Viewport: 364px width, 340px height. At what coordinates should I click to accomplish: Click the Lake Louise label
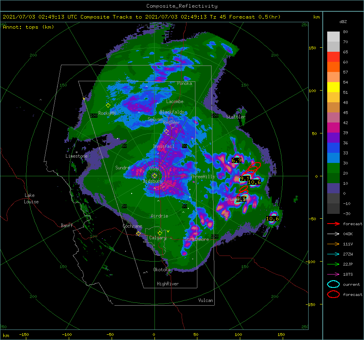tap(31, 199)
